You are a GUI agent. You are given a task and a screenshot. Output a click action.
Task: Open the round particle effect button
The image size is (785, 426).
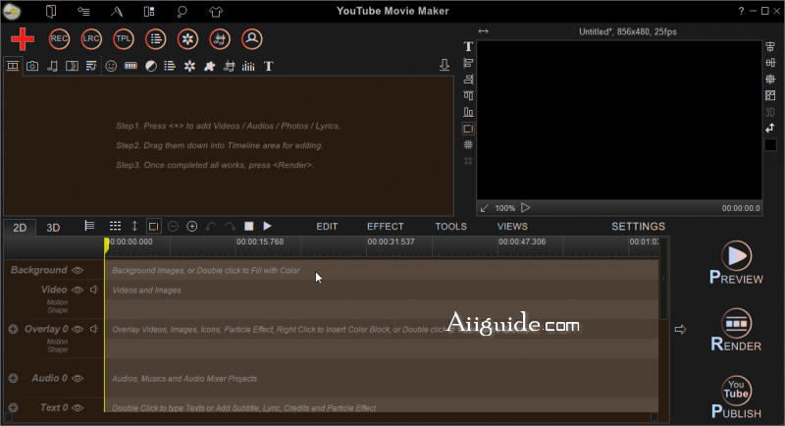tap(187, 39)
